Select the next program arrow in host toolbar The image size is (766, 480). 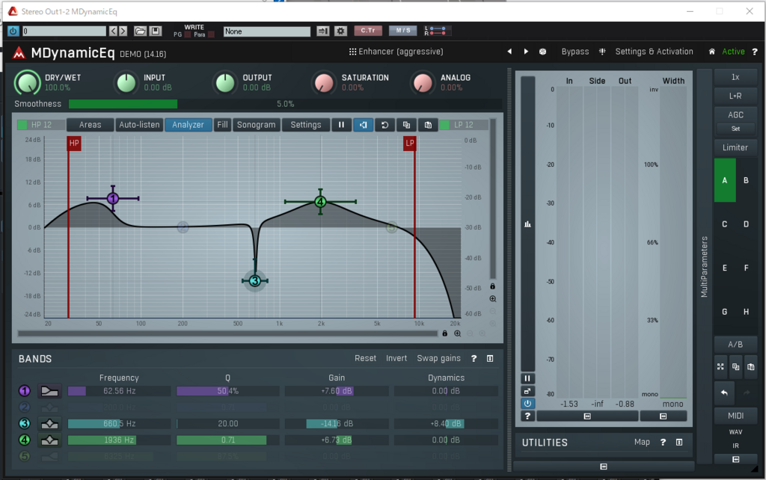(x=123, y=31)
